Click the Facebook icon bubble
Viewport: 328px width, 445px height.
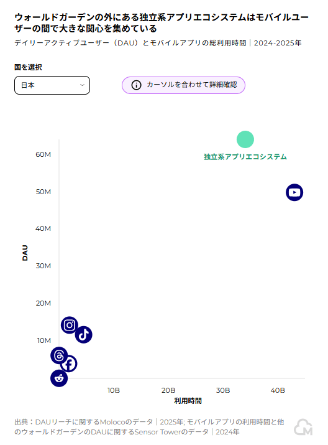[69, 363]
